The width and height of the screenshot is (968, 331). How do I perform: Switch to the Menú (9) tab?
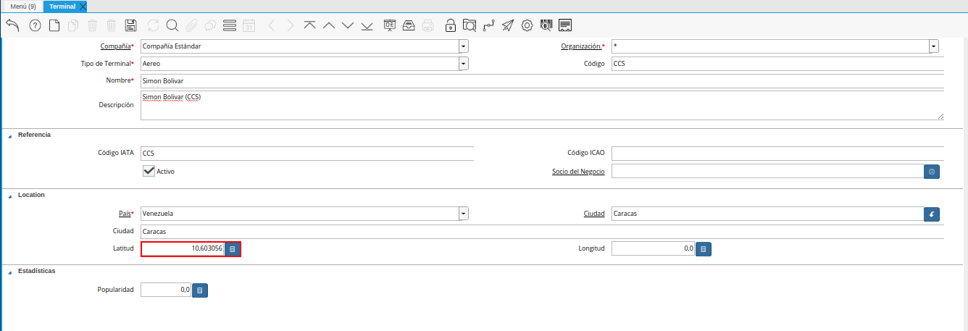22,7
